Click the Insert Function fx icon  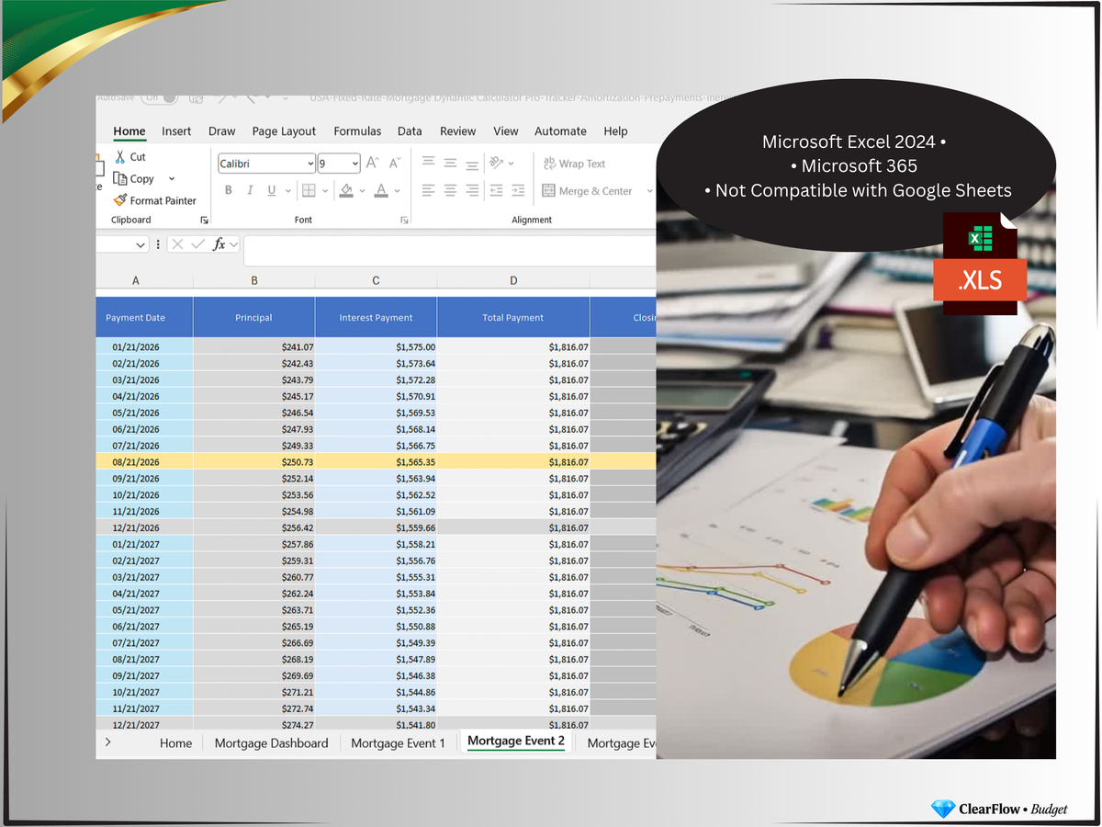pyautogui.click(x=219, y=244)
